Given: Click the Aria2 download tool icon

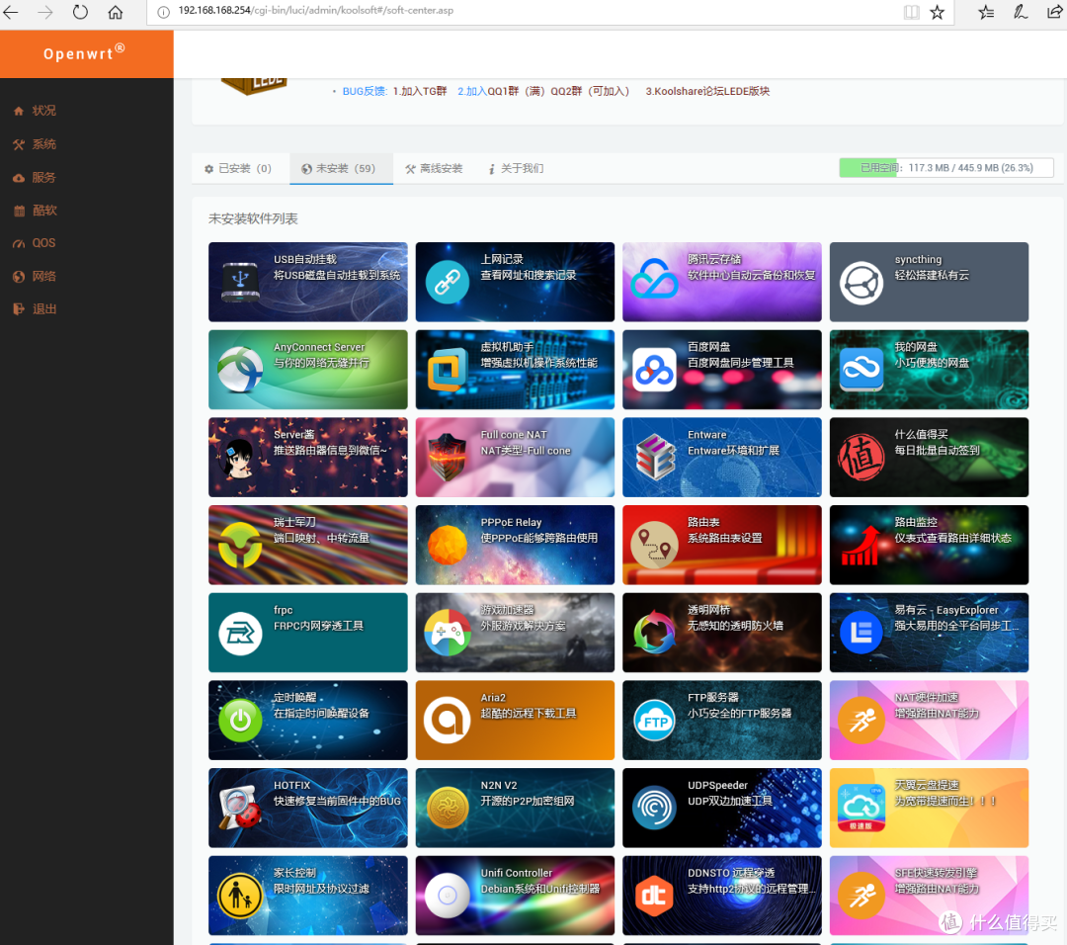Looking at the screenshot, I should click(447, 721).
